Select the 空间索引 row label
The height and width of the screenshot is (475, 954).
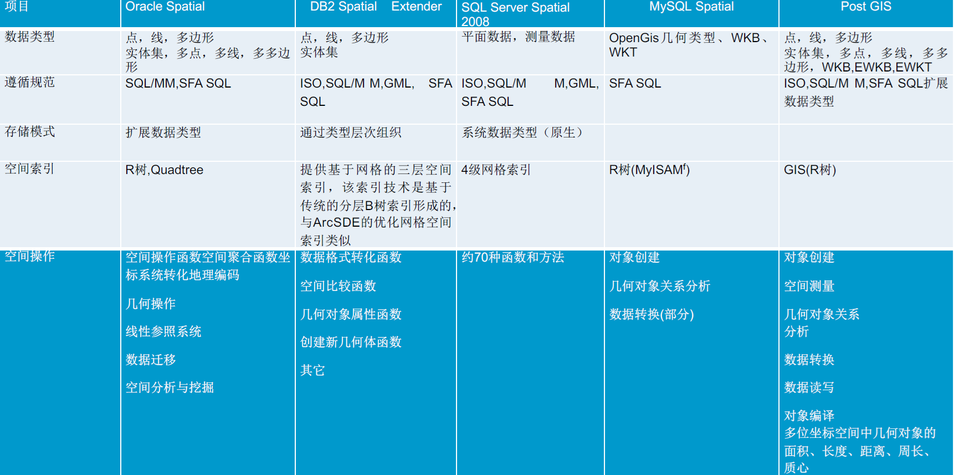(30, 169)
